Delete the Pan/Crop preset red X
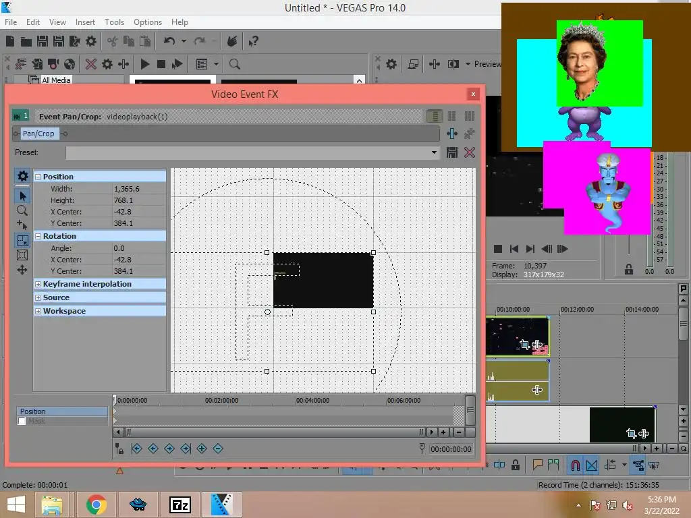This screenshot has height=518, width=691. click(470, 152)
